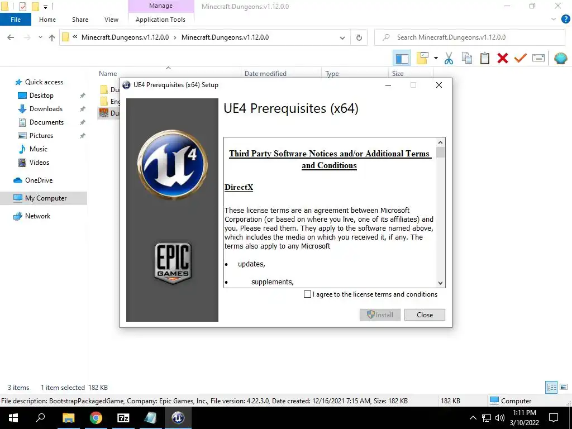Switch to large icons view in status bar
Screen dimensions: 572x429
(x=564, y=387)
